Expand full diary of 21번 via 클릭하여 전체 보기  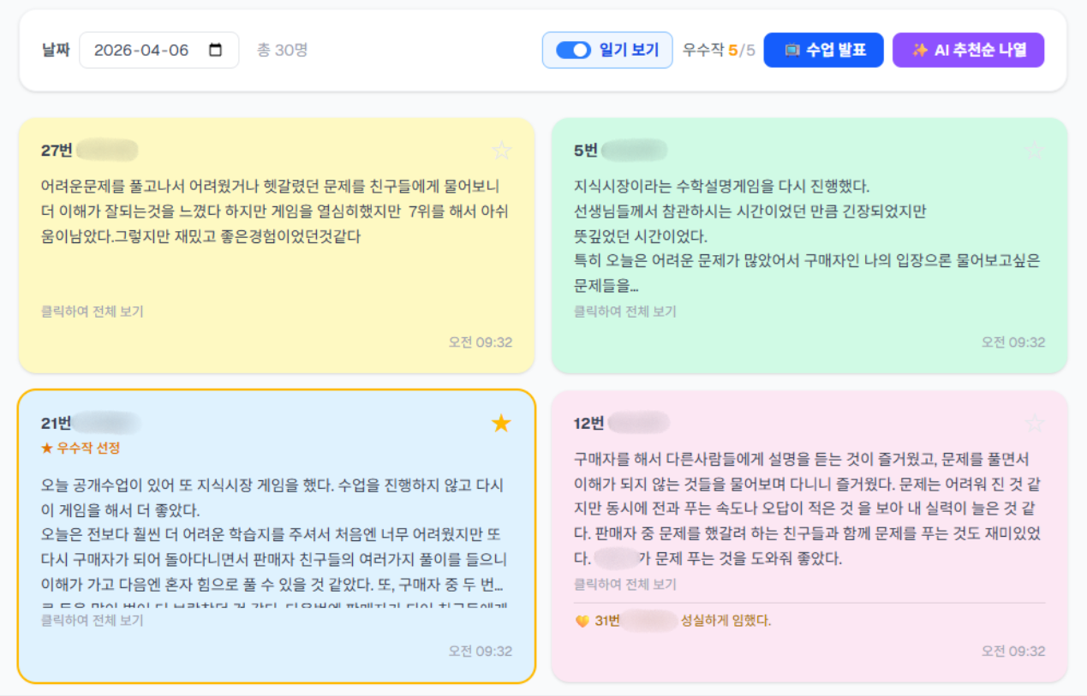(93, 620)
